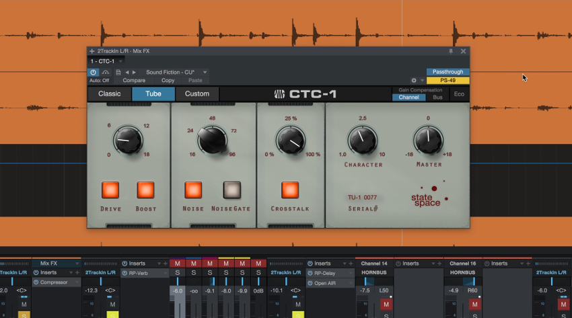Add an insert with plus next to RP-Verb Inserts
The height and width of the screenshot is (318, 572).
click(166, 264)
